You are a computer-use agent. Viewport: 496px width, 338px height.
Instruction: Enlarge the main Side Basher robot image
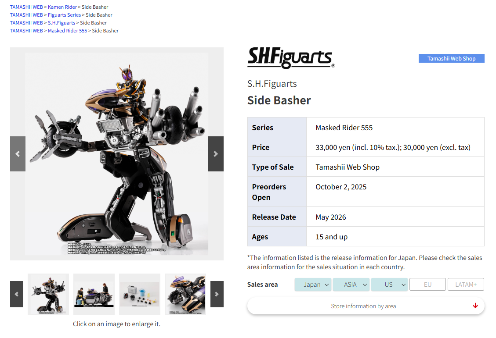(x=117, y=154)
